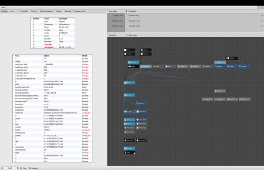The width and height of the screenshot is (264, 170).
Task: Switch to the Viewer tab
Action: (4, 11)
